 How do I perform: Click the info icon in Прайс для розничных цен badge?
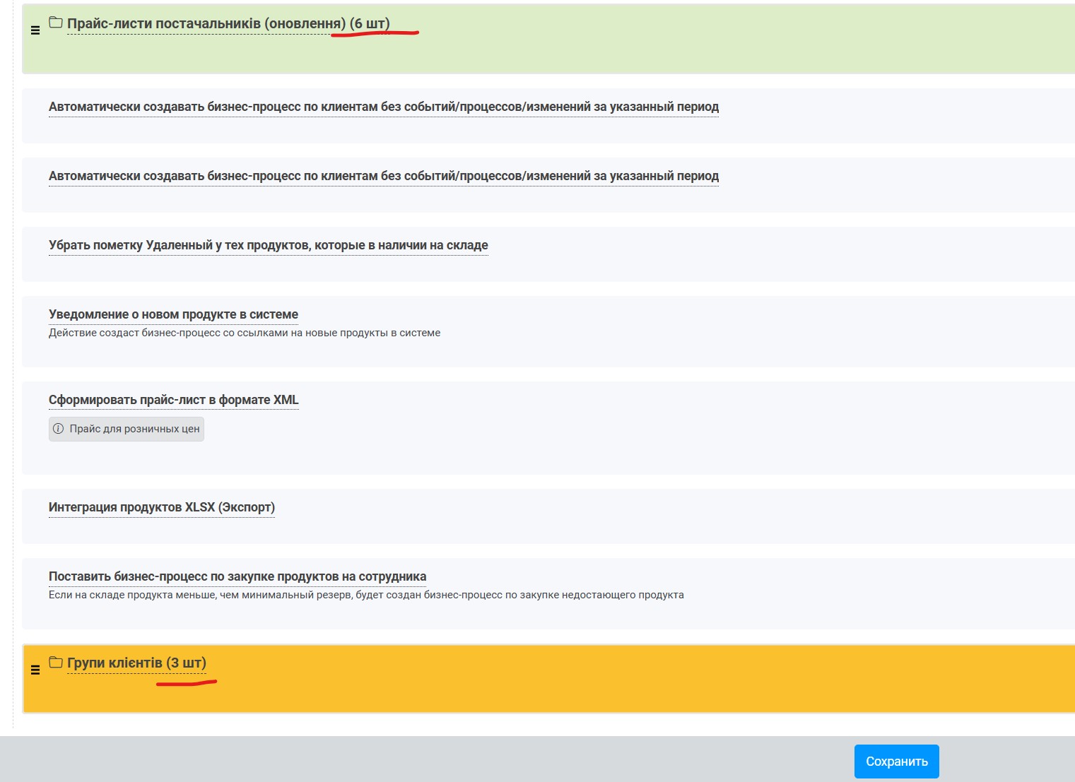[x=59, y=429]
